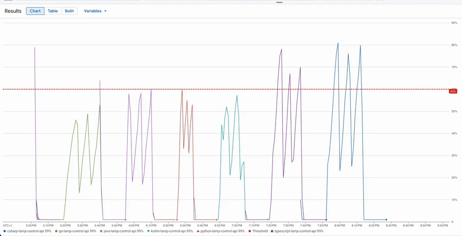Toggle python-lamp-control-api legend series

(220, 231)
